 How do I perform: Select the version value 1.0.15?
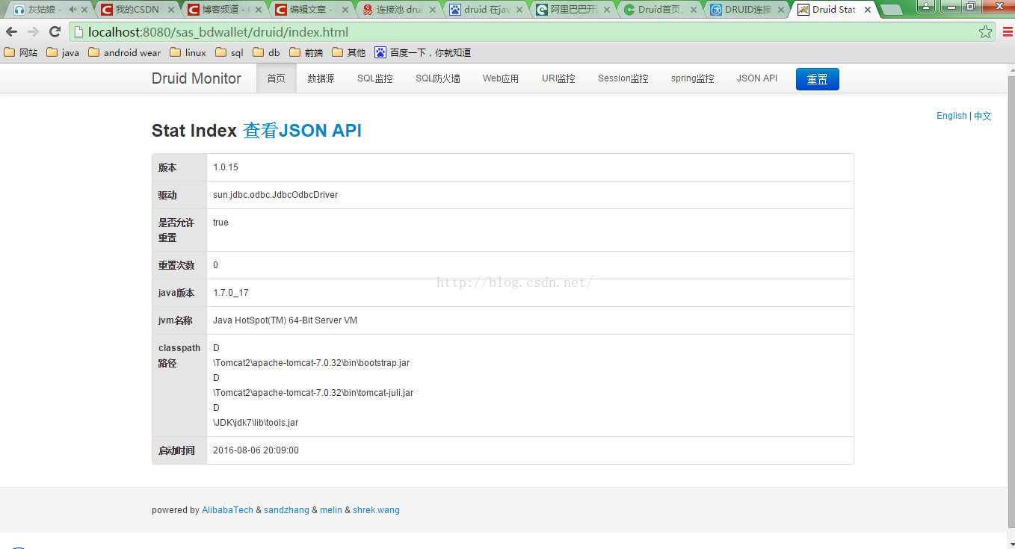[226, 167]
